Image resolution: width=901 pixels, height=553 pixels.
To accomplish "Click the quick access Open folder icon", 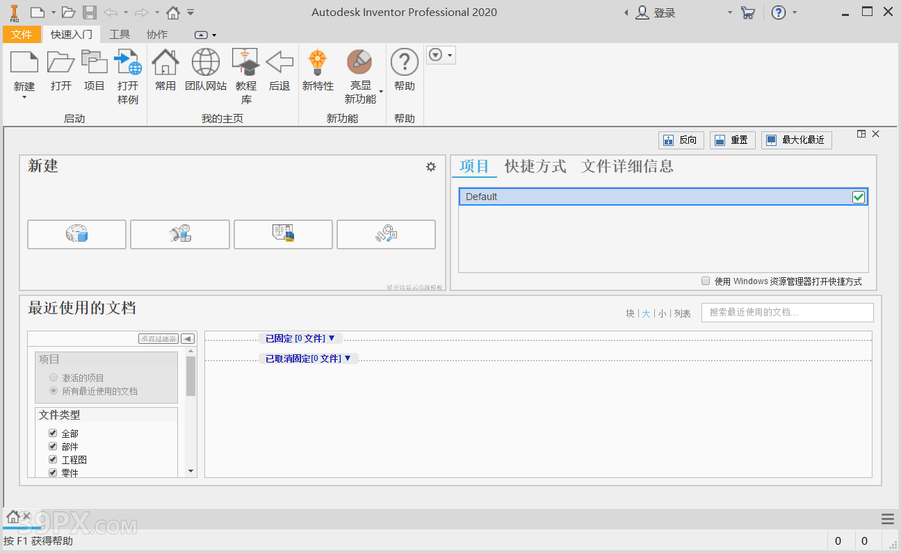I will pos(68,12).
